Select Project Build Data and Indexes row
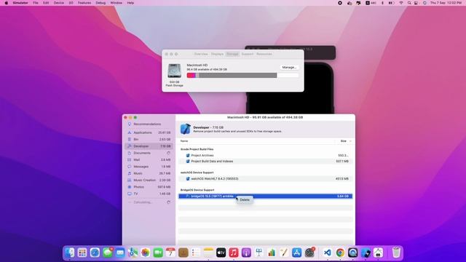 tap(265, 162)
